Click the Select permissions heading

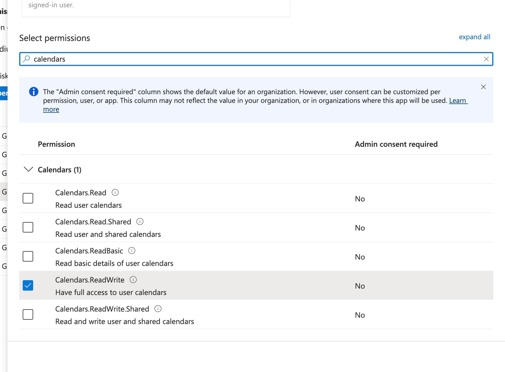point(55,38)
